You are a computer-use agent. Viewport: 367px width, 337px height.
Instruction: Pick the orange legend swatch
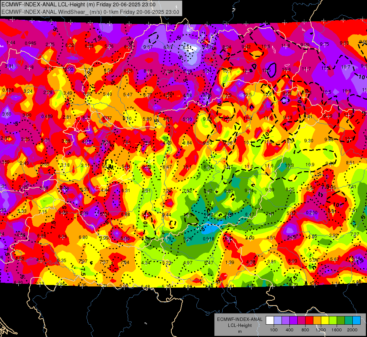click(x=317, y=321)
